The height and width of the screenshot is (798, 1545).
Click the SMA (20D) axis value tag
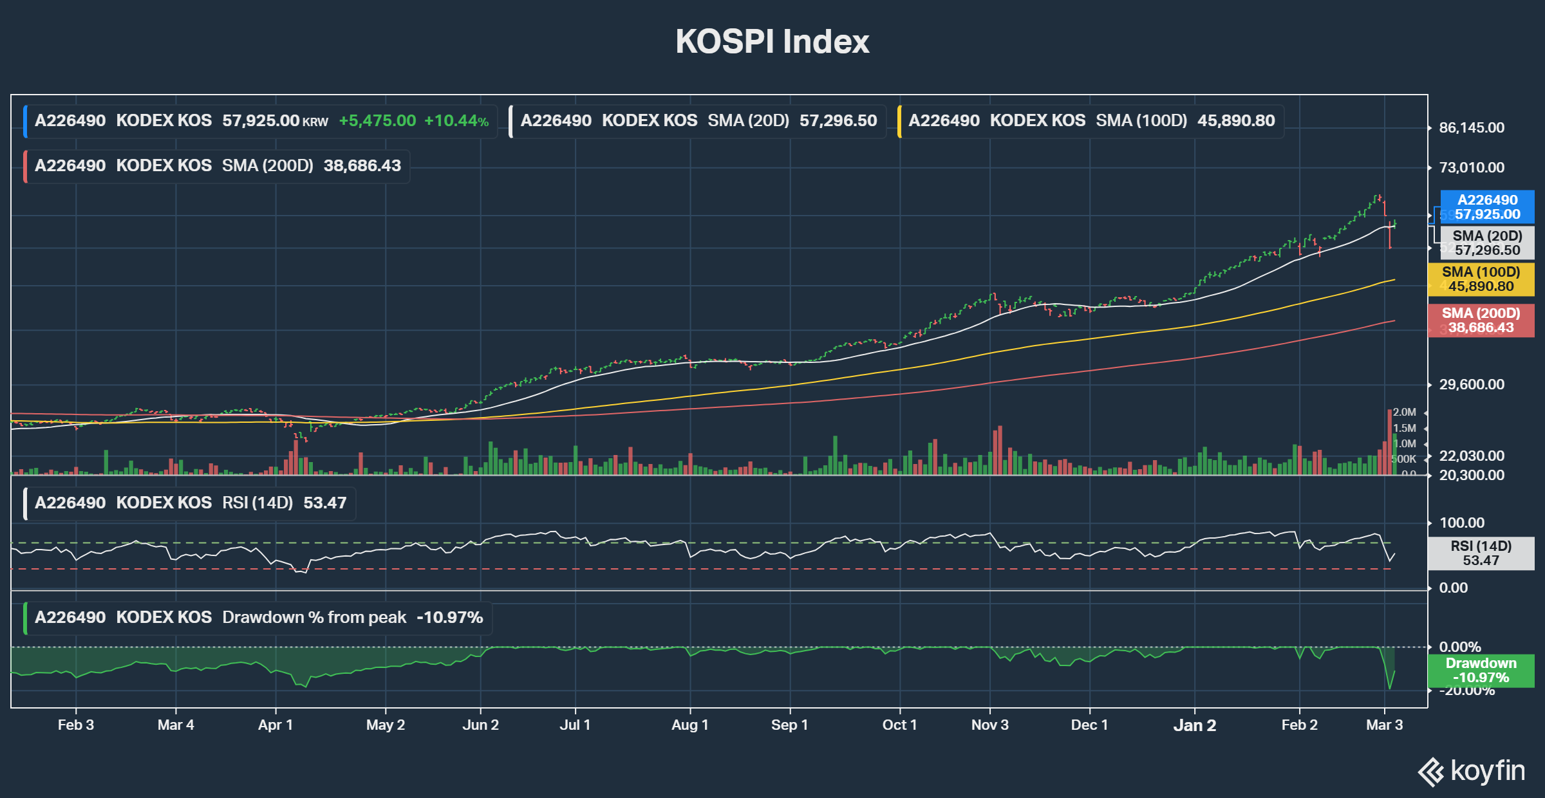(x=1487, y=243)
